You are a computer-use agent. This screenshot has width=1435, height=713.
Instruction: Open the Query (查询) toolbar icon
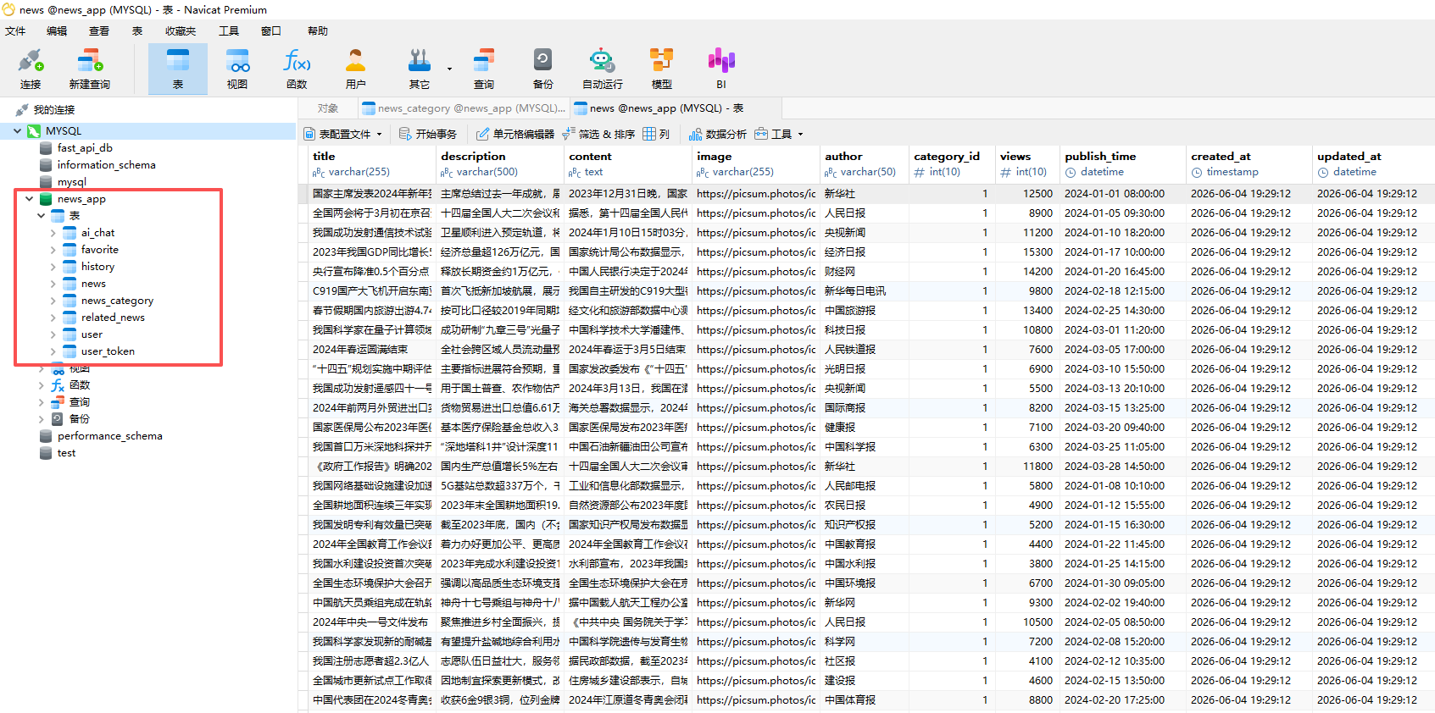click(484, 69)
